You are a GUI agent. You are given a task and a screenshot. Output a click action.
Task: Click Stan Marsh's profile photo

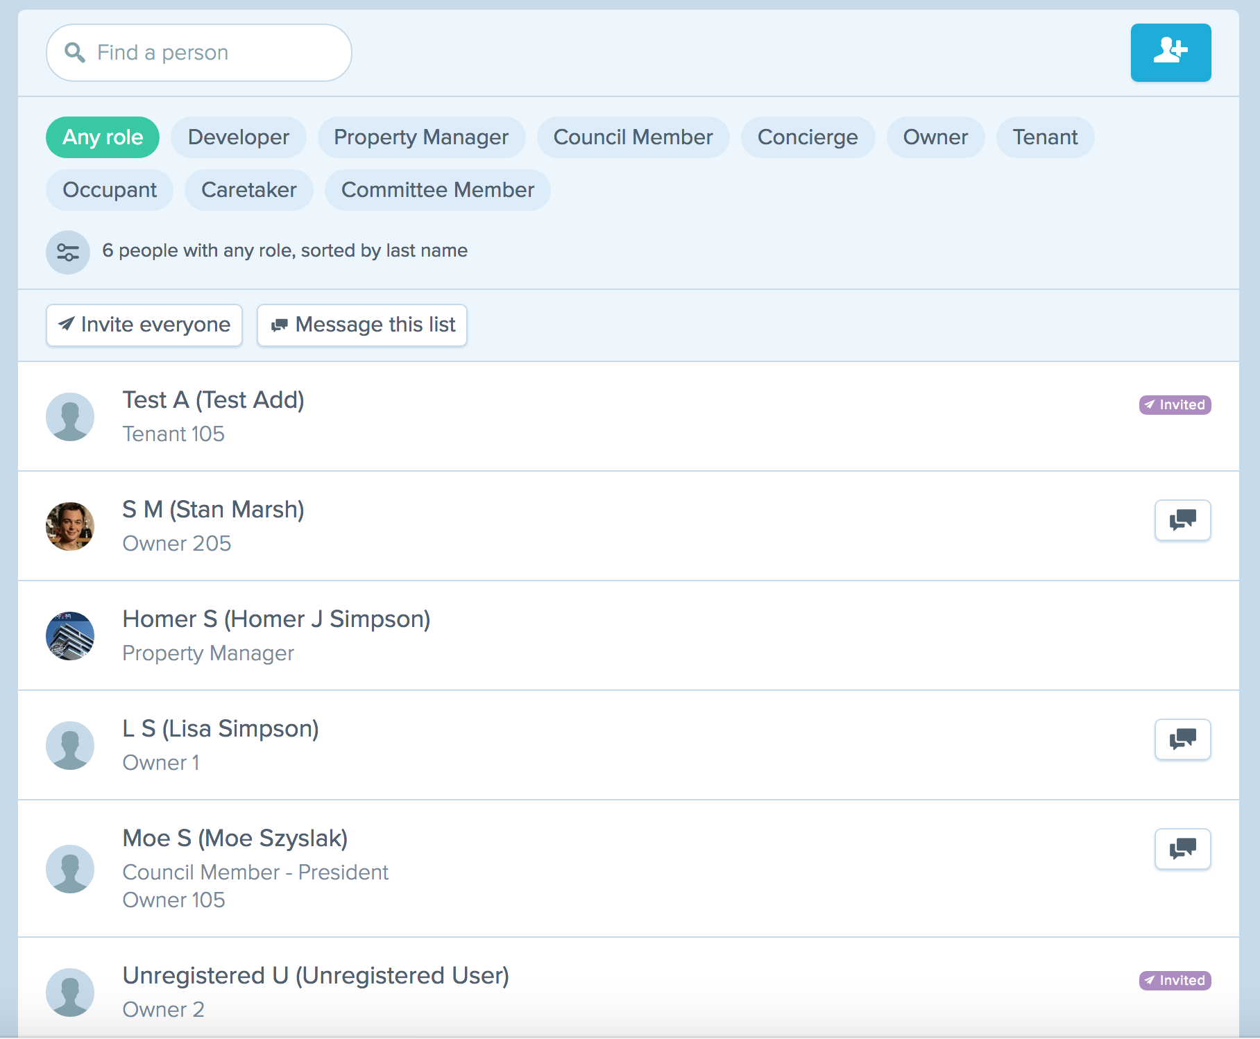click(70, 526)
